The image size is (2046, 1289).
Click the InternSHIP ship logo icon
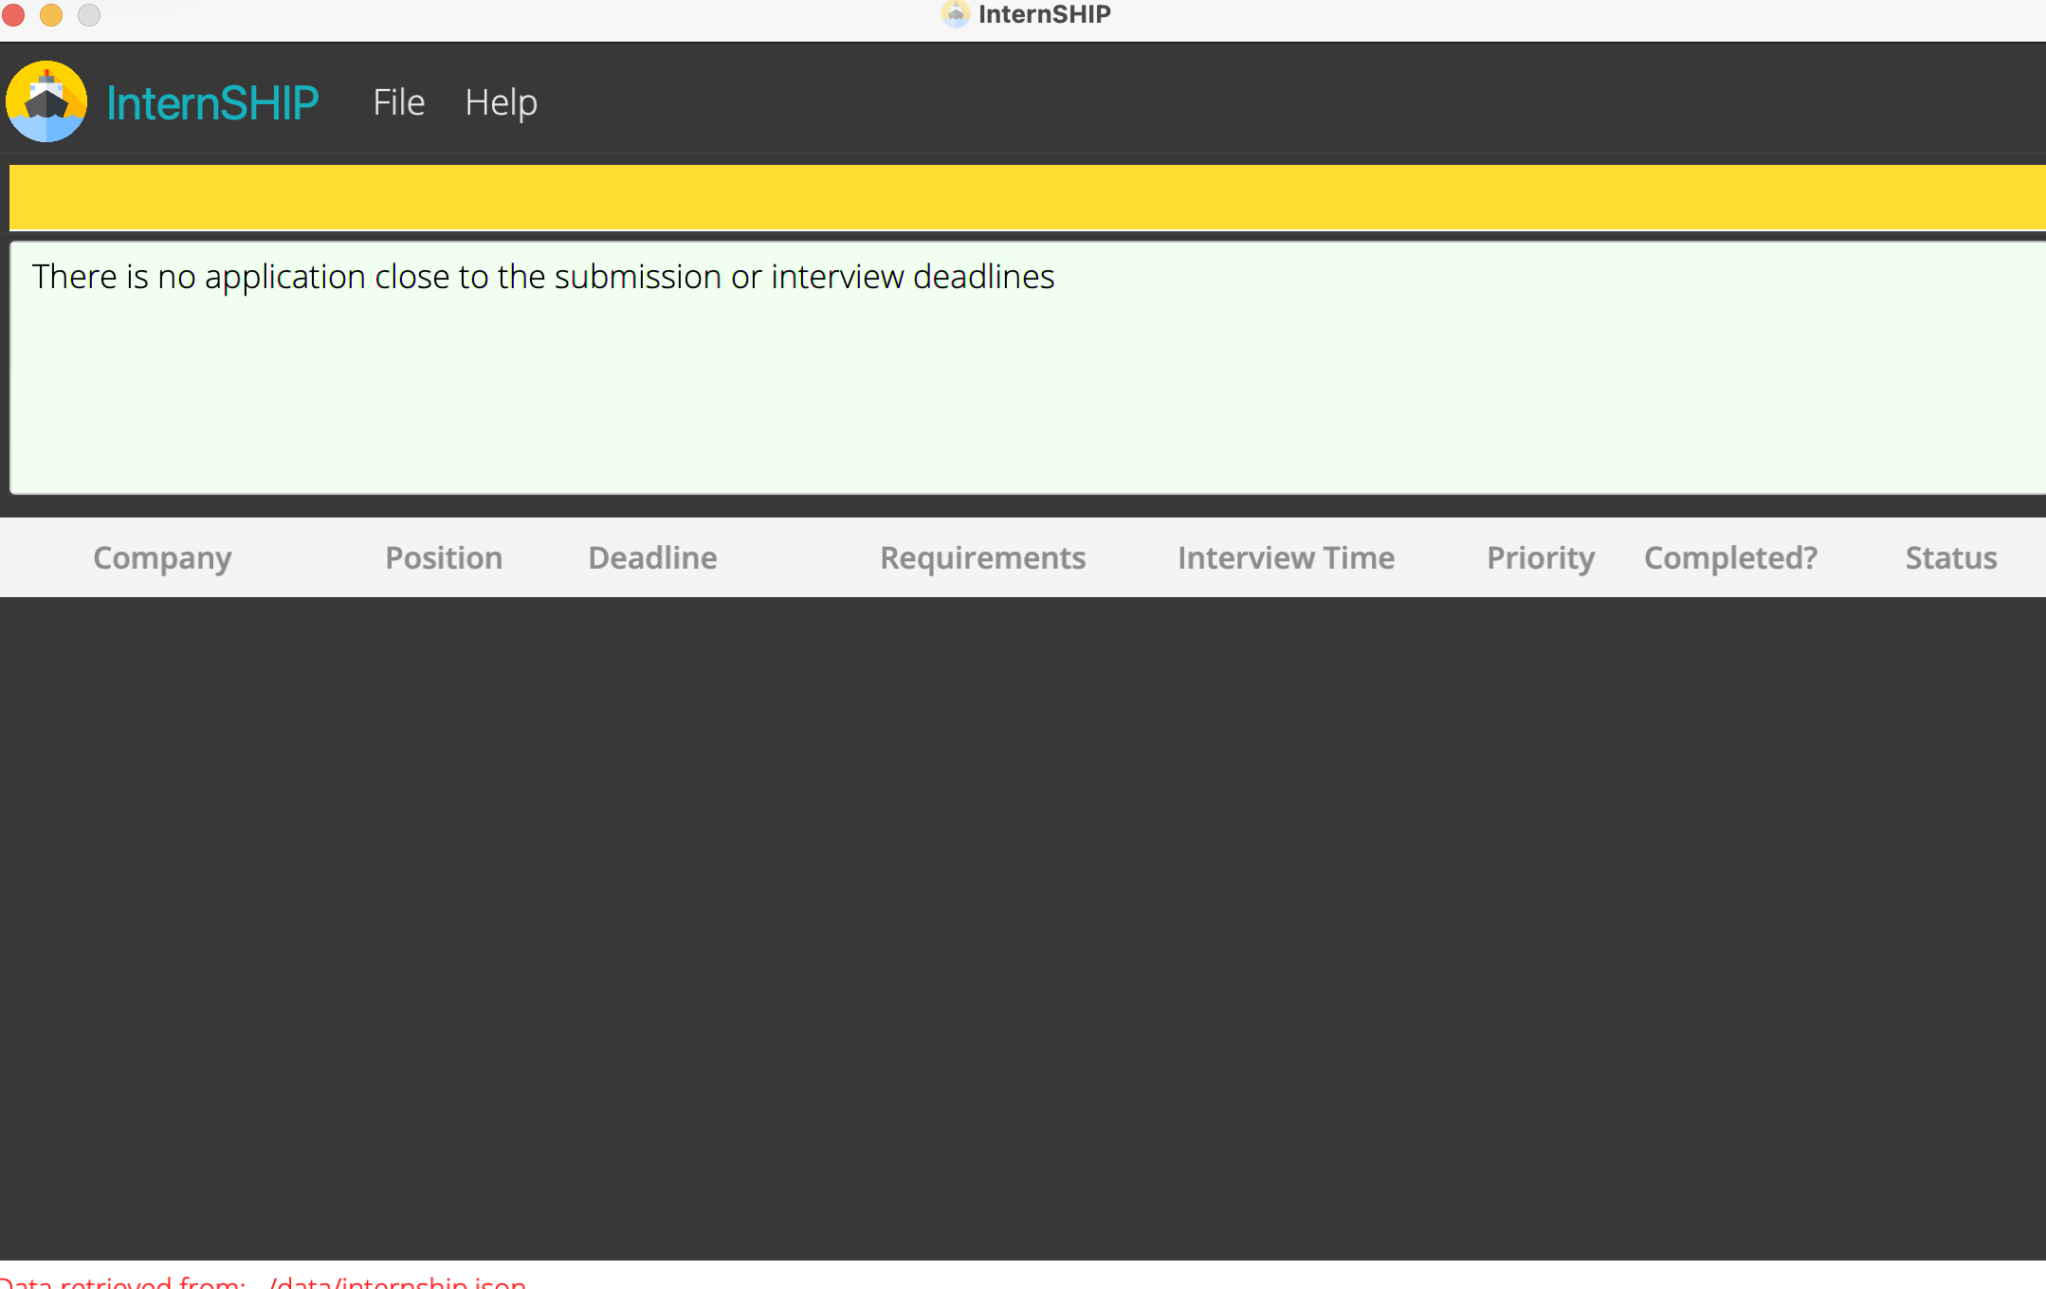[x=46, y=101]
